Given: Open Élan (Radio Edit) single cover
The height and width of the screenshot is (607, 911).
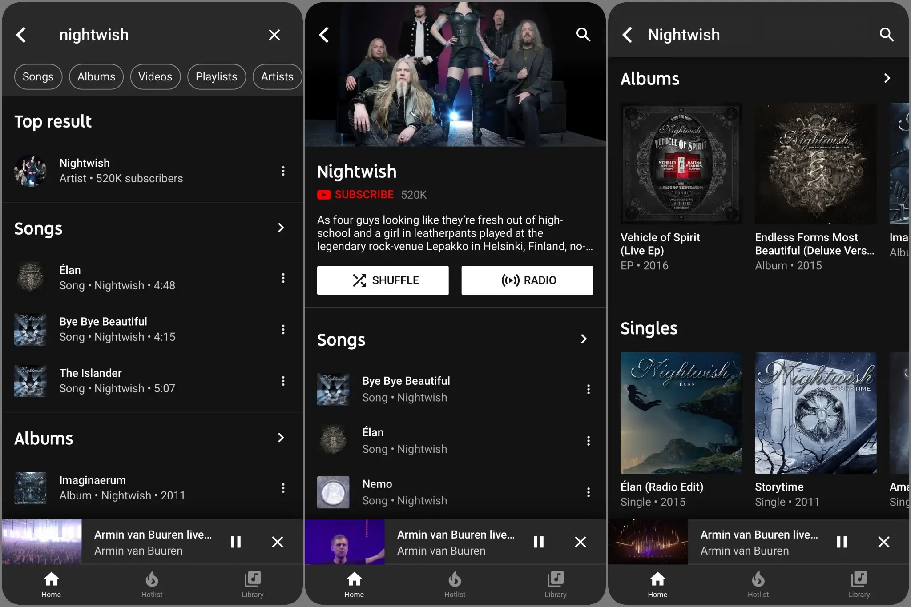Looking at the screenshot, I should 681,413.
